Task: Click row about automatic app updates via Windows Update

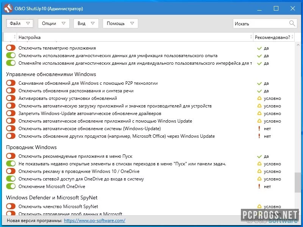Action: point(105,121)
